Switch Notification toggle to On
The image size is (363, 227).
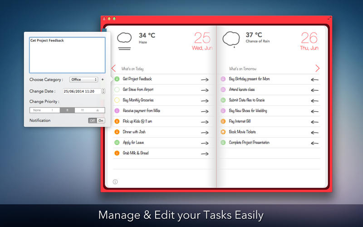101,120
